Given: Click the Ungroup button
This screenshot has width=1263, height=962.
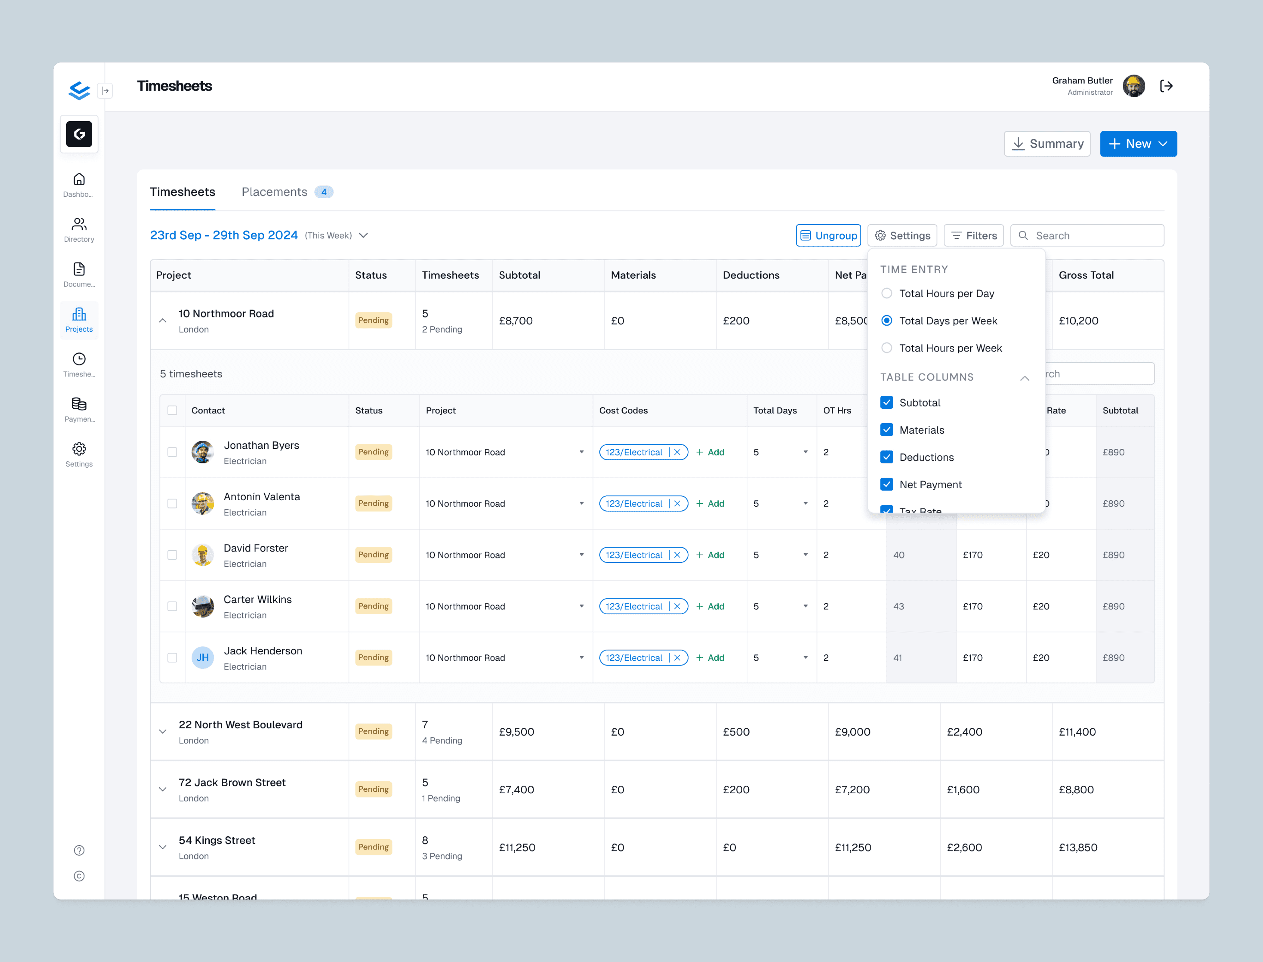Looking at the screenshot, I should [x=828, y=235].
